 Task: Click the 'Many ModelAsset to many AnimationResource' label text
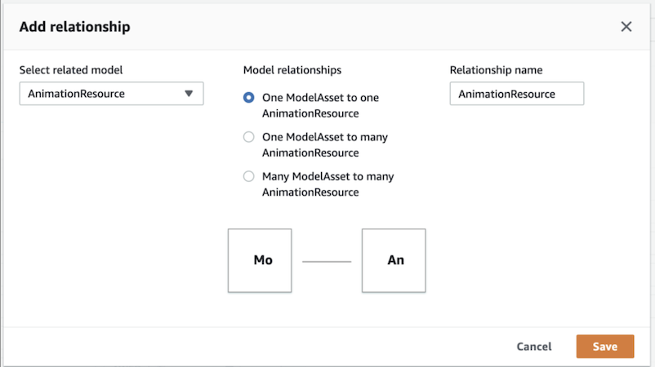coord(327,184)
